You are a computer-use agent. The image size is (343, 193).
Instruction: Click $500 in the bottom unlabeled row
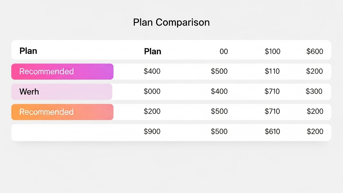pos(219,131)
